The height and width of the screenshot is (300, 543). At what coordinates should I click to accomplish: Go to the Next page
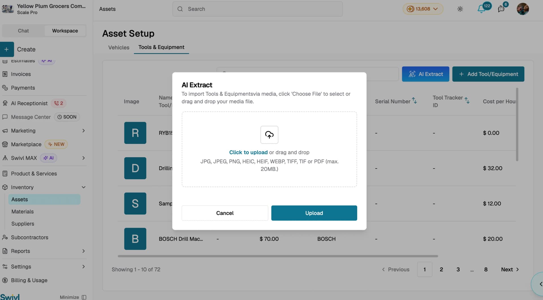[510, 269]
